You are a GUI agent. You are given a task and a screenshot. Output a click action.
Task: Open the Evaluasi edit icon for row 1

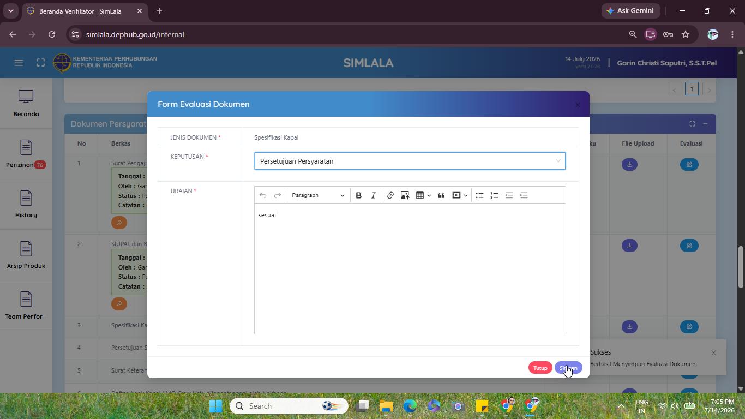[689, 164]
